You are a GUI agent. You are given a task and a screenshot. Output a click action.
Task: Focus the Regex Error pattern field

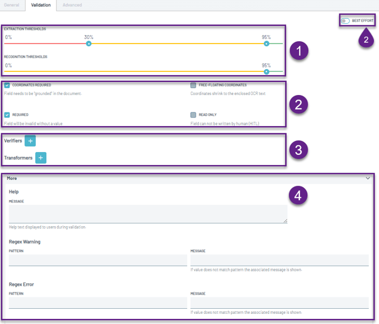[x=98, y=303]
